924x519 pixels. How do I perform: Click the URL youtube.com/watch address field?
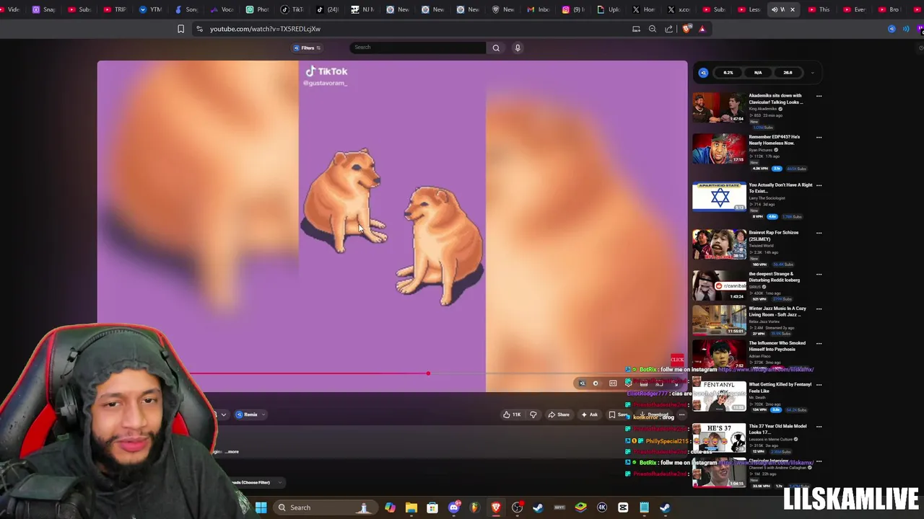265,29
